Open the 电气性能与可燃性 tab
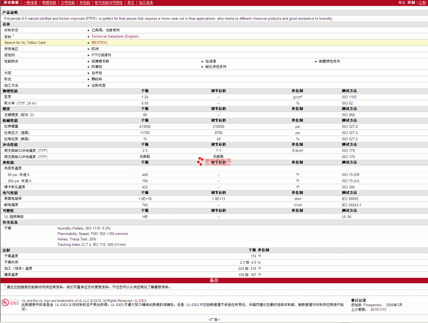428x323 pixels. click(x=108, y=2)
